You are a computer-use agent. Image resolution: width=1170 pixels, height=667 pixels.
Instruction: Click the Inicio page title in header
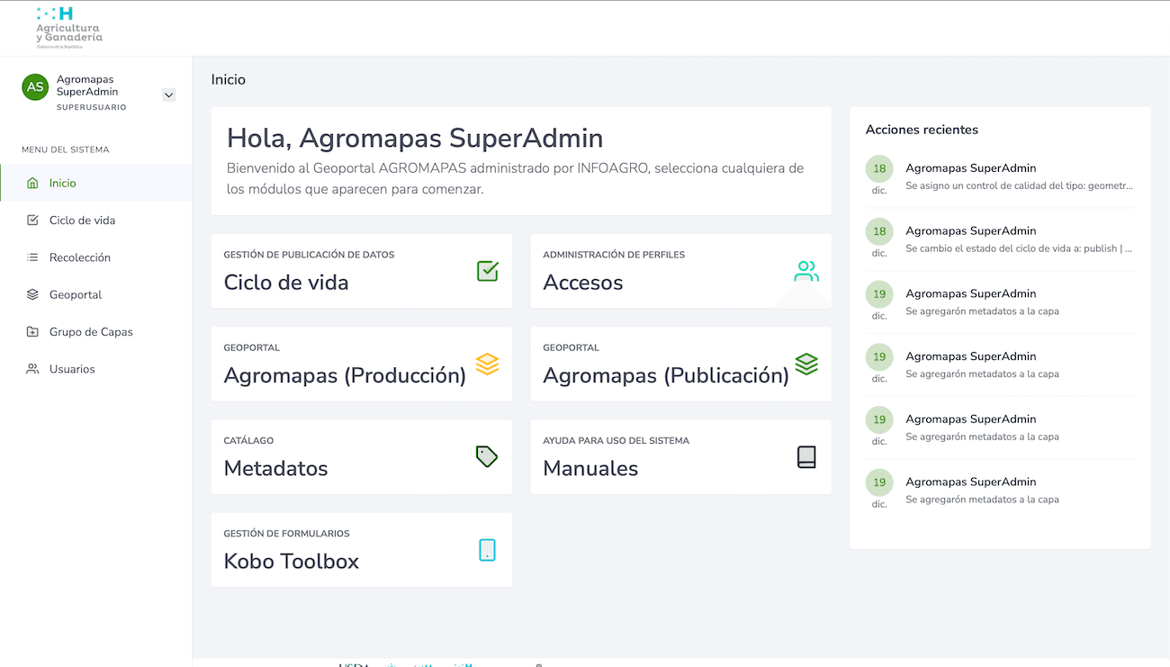tap(229, 79)
